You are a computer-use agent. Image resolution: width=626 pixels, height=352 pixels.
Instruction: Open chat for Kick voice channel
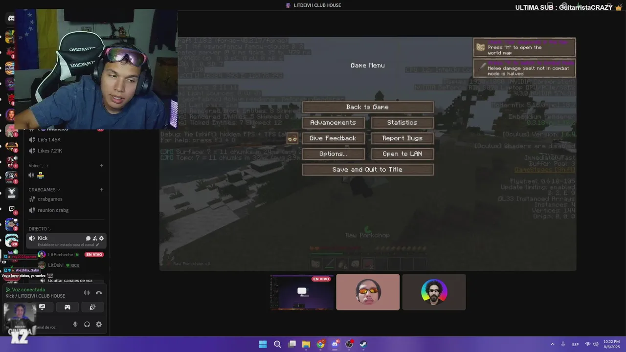click(89, 238)
